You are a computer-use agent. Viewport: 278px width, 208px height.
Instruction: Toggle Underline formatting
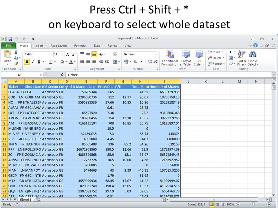click(39, 62)
